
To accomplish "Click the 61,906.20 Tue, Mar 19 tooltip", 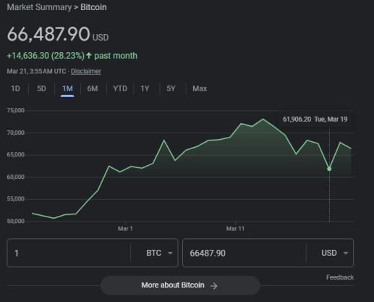I will pyautogui.click(x=315, y=119).
